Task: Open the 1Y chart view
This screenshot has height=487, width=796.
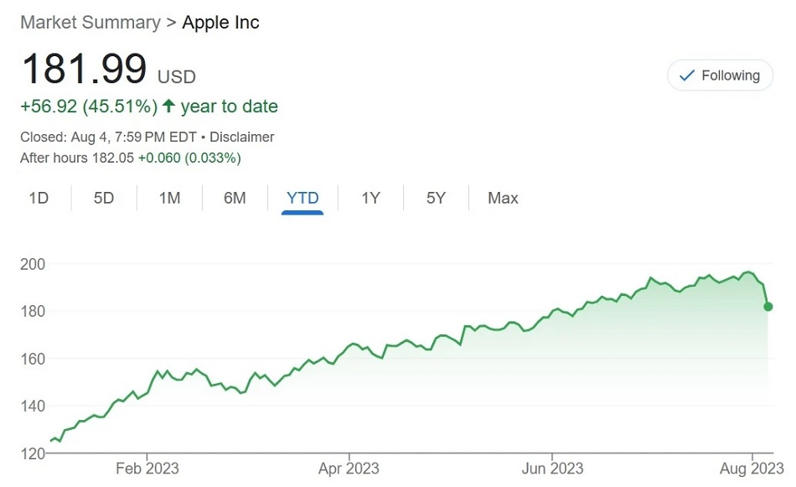Action: coord(370,198)
